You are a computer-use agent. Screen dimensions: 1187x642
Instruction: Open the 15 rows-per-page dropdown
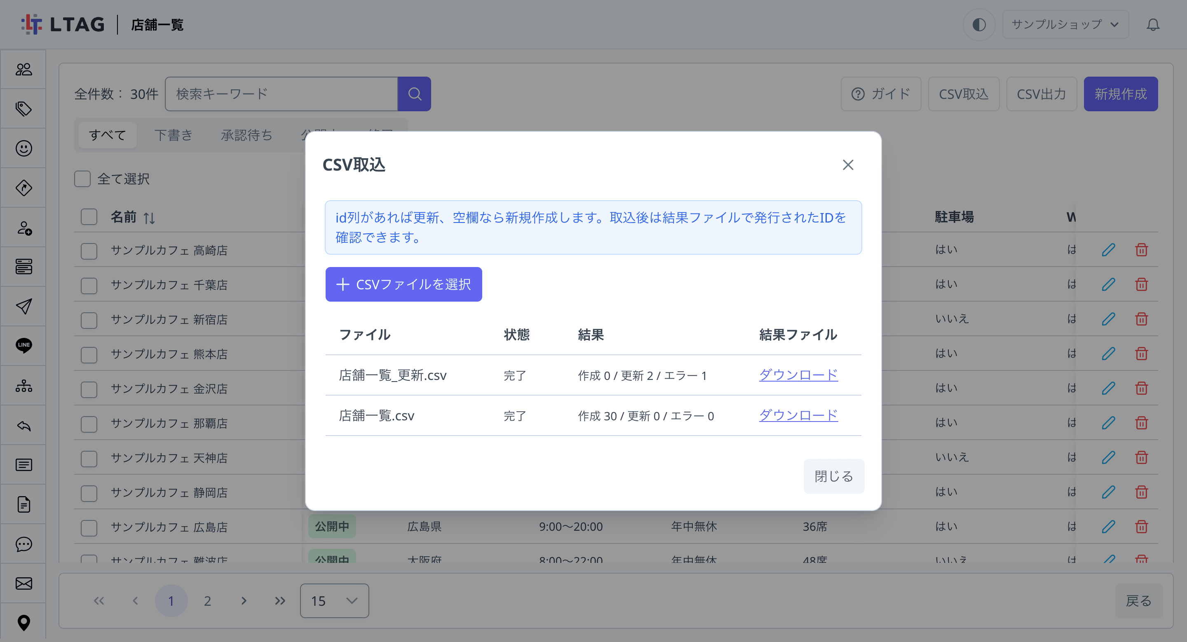coord(334,600)
